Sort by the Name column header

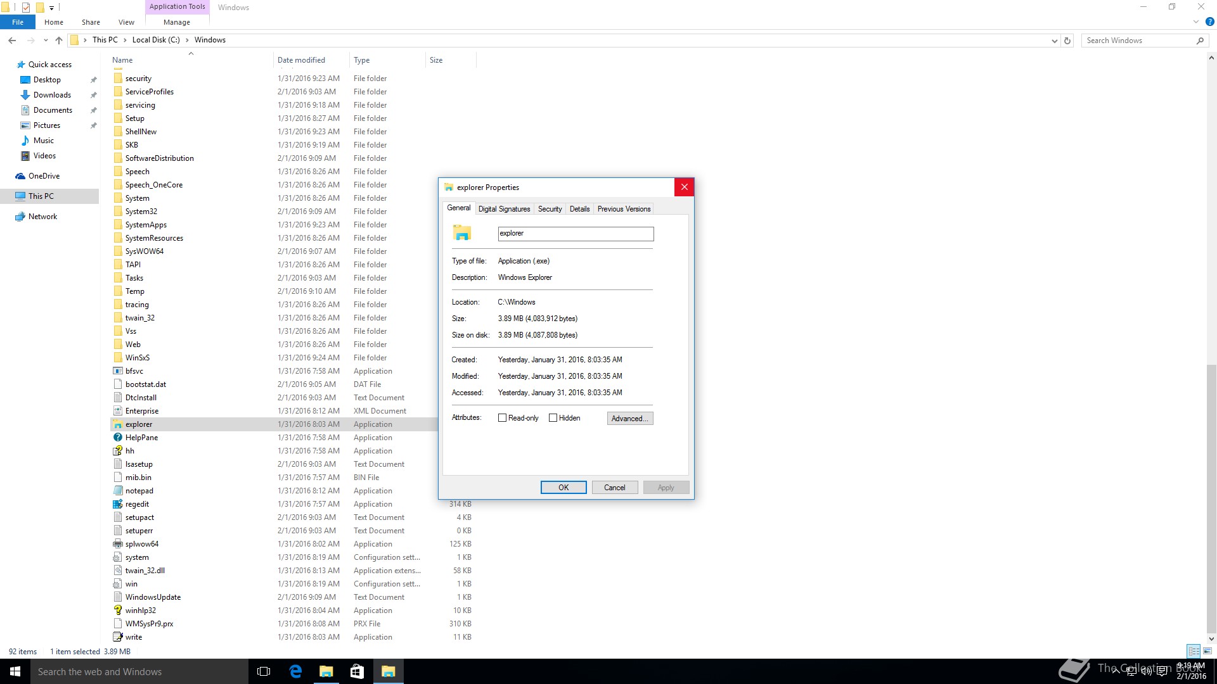coord(190,60)
